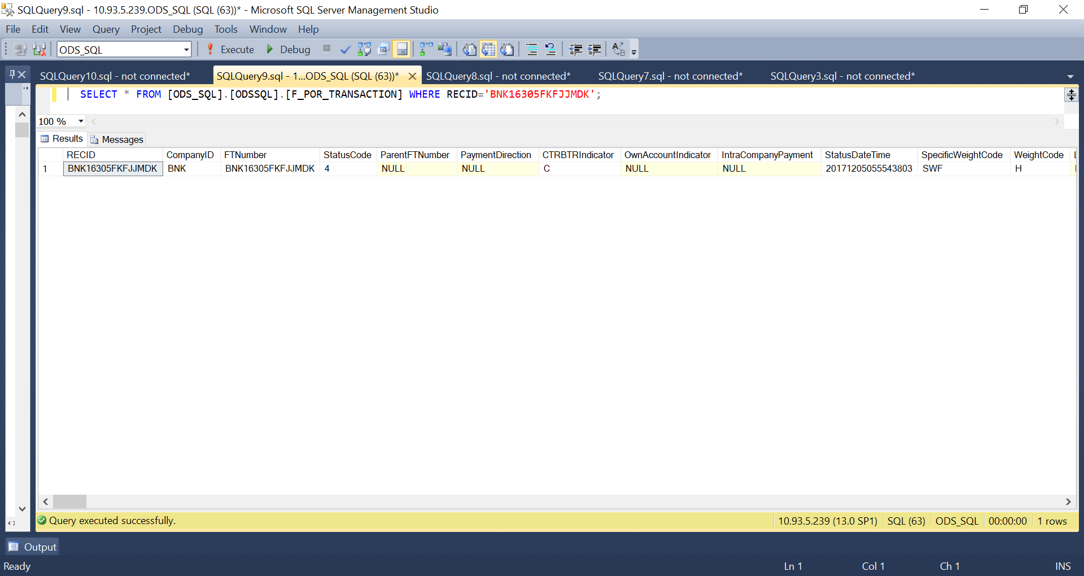This screenshot has height=576, width=1084.
Task: Select Results to File output mode
Action: 508,49
